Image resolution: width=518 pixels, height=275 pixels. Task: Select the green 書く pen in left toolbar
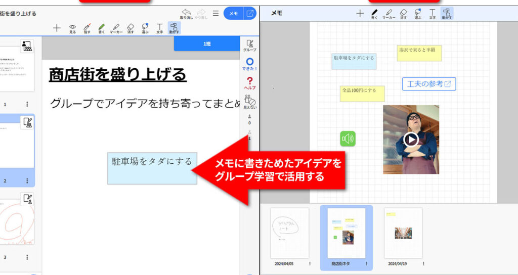tap(101, 28)
